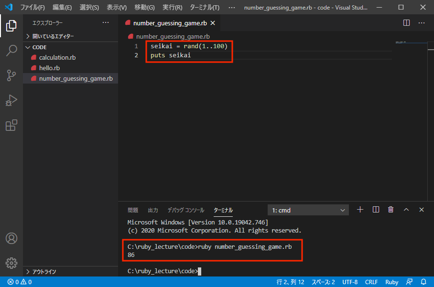Kill terminal with trash icon
This screenshot has width=434, height=287.
pos(391,210)
